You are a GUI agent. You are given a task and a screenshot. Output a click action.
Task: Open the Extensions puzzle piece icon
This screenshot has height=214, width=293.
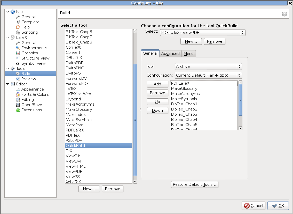[18, 110]
